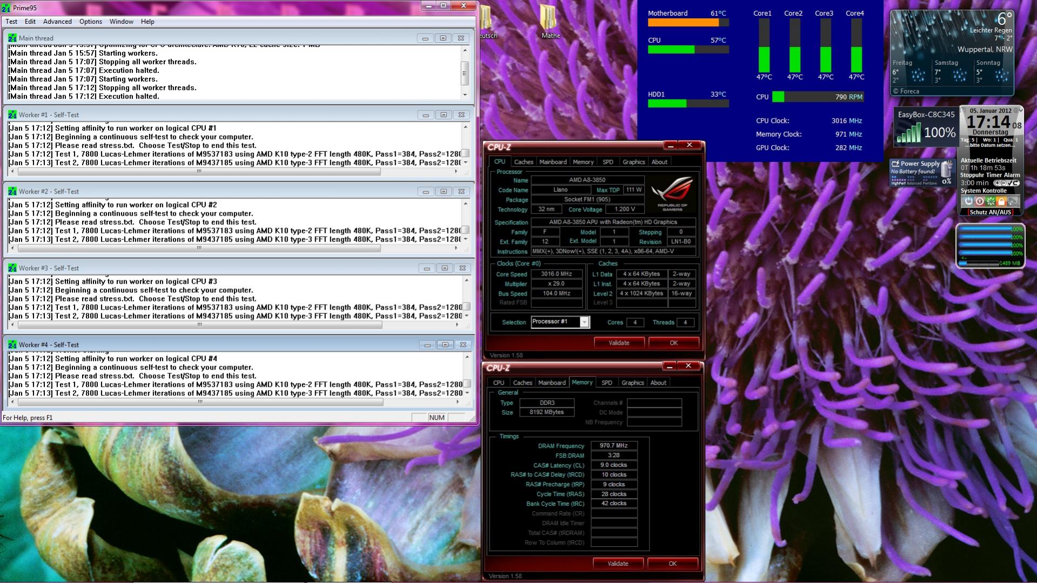Switch to Mainboard tab in upper CPU-Z window
The height and width of the screenshot is (583, 1037).
click(x=553, y=162)
